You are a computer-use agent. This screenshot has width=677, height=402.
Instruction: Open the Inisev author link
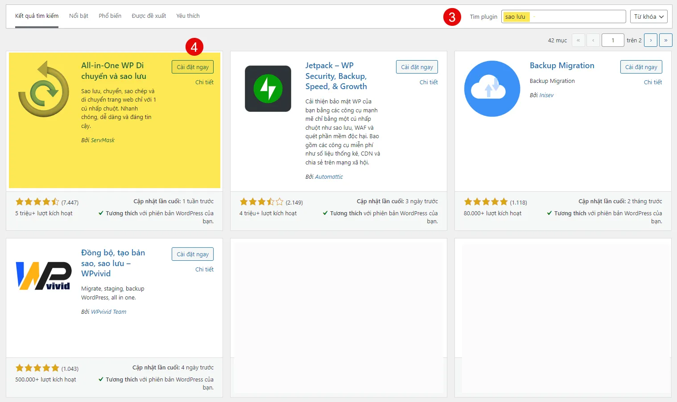pyautogui.click(x=546, y=95)
